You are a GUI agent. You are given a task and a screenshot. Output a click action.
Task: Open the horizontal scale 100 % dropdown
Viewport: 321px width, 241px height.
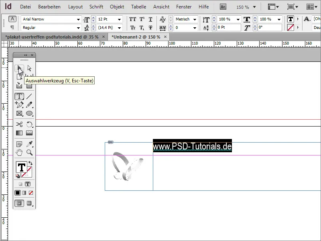tap(279, 19)
